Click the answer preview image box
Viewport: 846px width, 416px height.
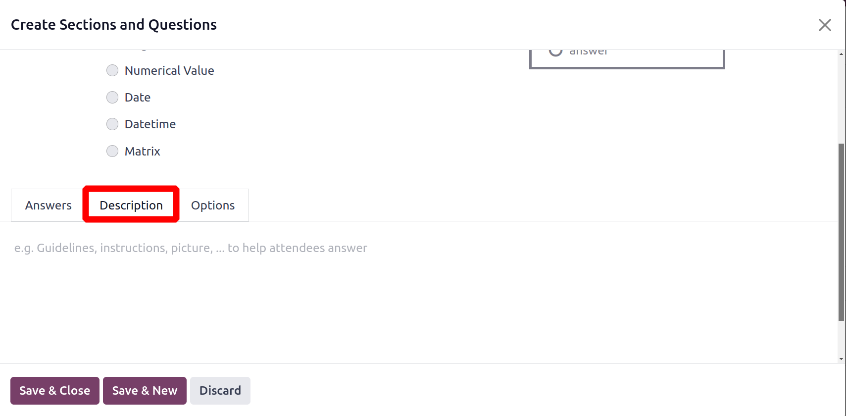click(627, 58)
